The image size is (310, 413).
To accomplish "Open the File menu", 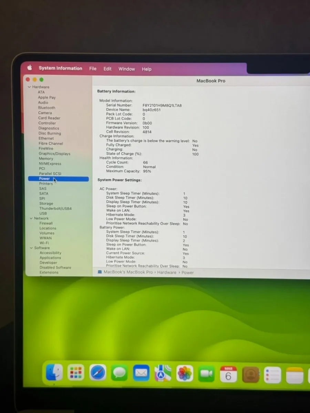I will pyautogui.click(x=93, y=68).
